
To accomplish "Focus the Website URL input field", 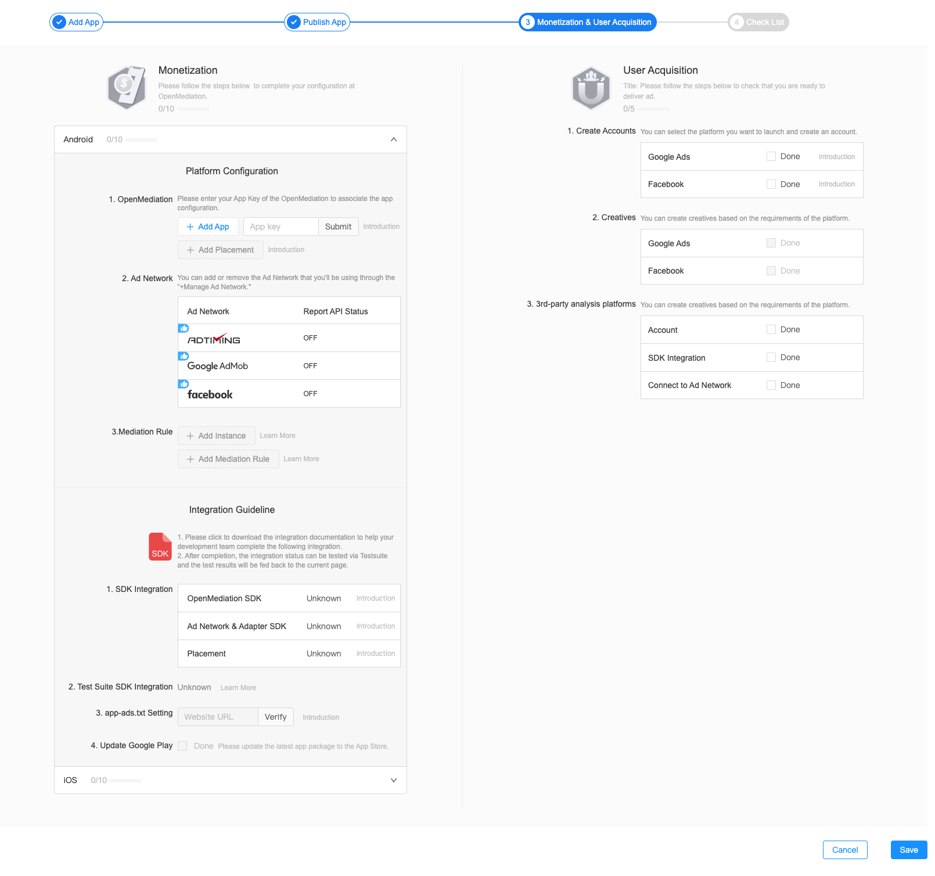I will (218, 717).
